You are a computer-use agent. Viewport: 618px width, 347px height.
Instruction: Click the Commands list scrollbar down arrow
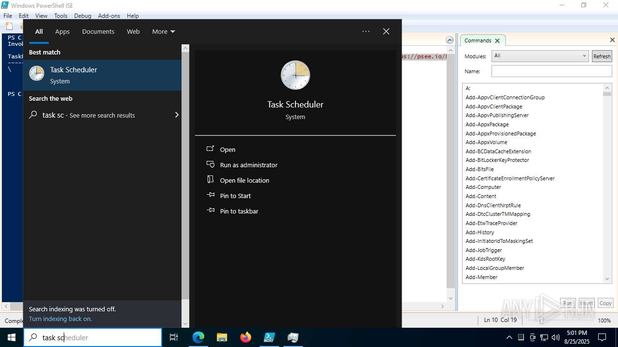[x=607, y=279]
